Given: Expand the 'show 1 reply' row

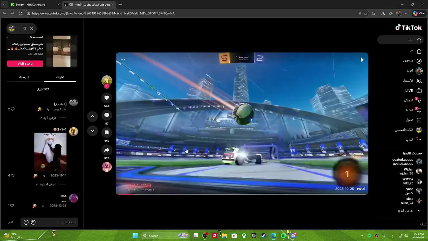Looking at the screenshot, I should click(x=52, y=118).
